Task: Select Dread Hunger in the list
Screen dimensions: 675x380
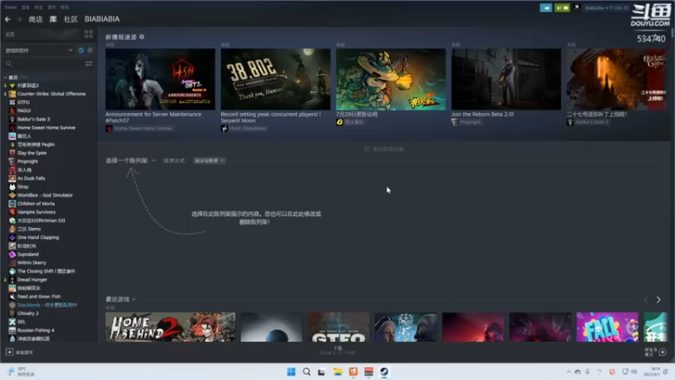Action: (32, 280)
